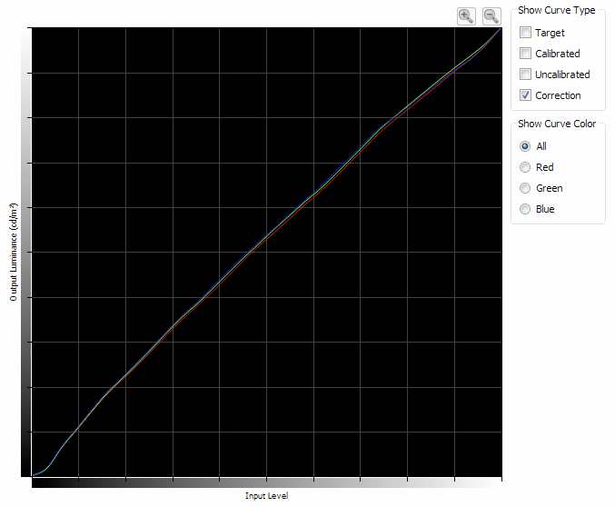The image size is (615, 507).
Task: Click the Show Curve Type group title
Action: coord(556,10)
